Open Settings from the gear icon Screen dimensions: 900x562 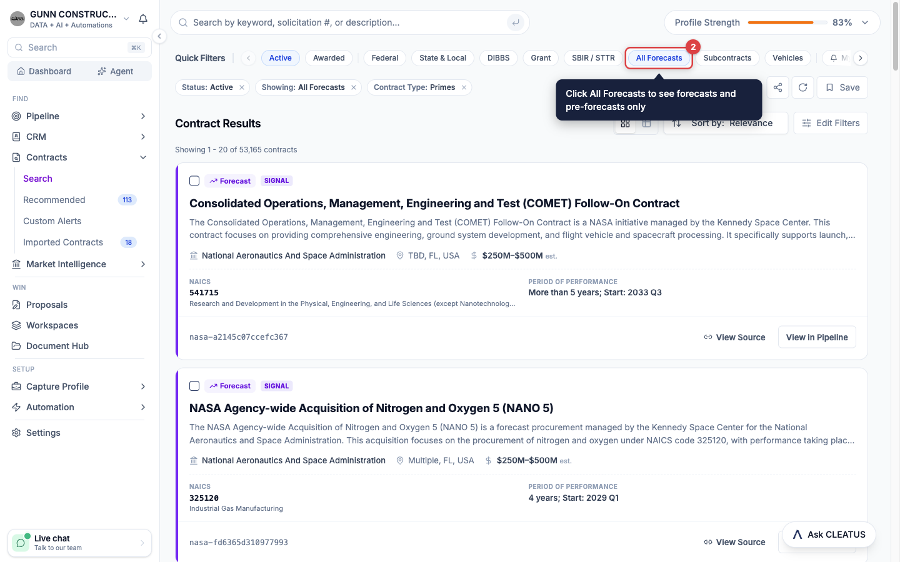click(16, 433)
